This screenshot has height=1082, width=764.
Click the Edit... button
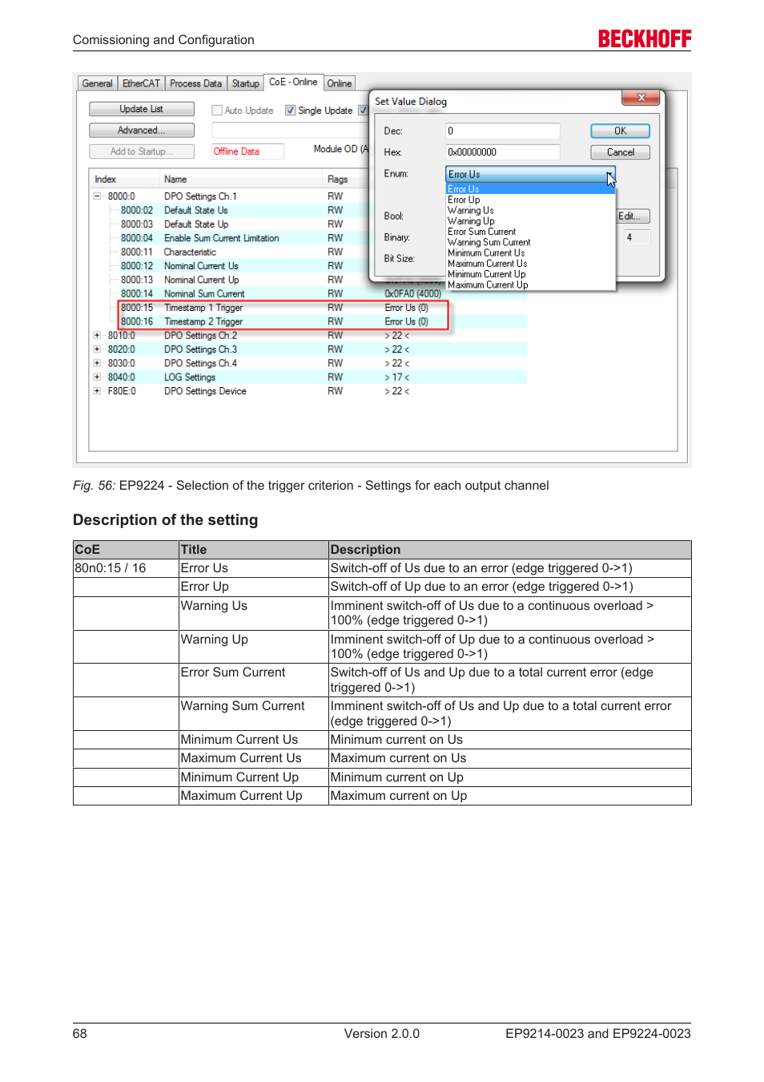click(633, 216)
